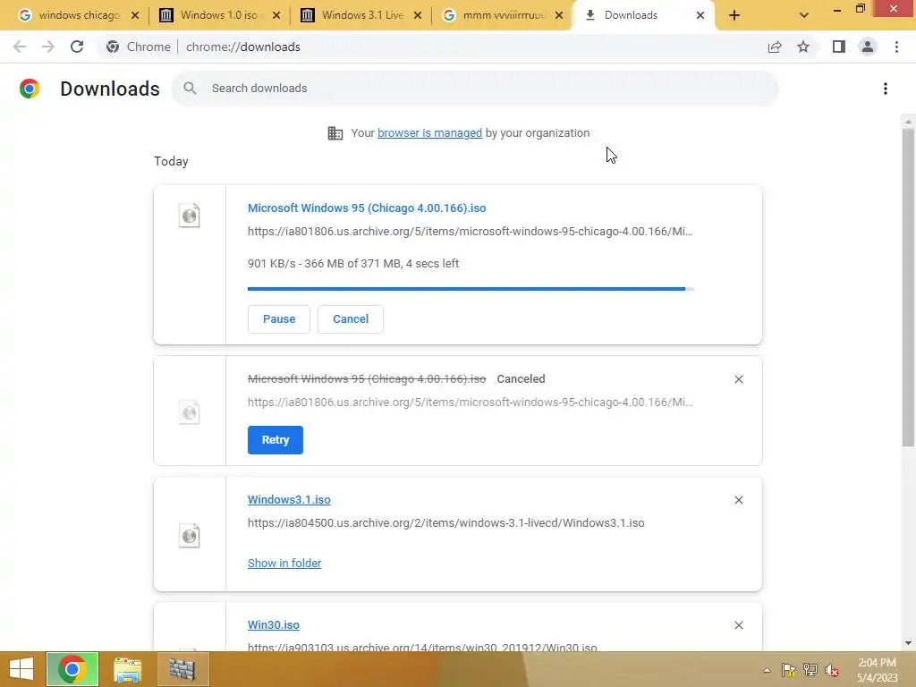Click the Action Center flag tray icon
The height and width of the screenshot is (687, 916).
[x=788, y=670]
